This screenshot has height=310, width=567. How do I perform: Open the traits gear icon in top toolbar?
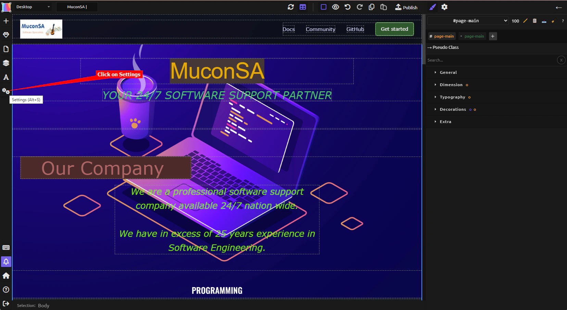[x=444, y=7]
